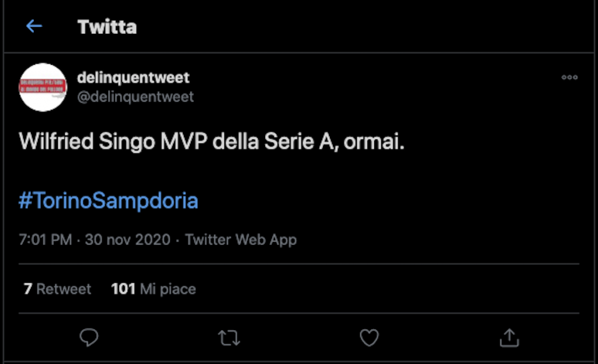Open the delinquentweet profile picture
The image size is (598, 364).
[x=43, y=87]
